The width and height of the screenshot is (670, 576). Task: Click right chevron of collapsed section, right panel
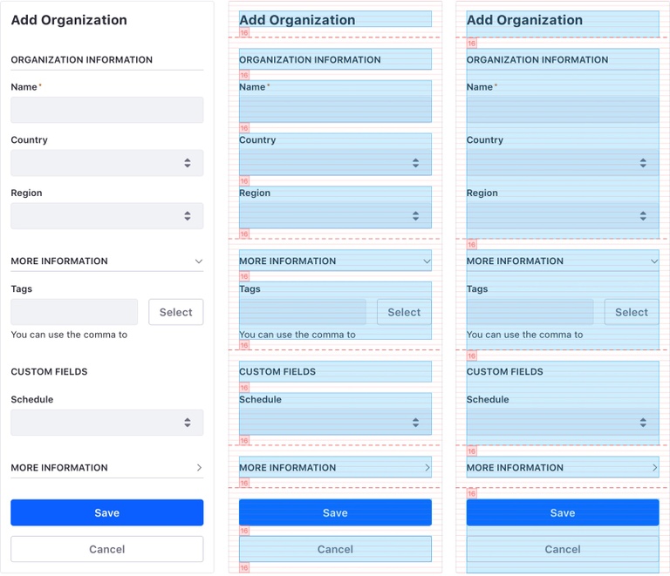coord(654,468)
